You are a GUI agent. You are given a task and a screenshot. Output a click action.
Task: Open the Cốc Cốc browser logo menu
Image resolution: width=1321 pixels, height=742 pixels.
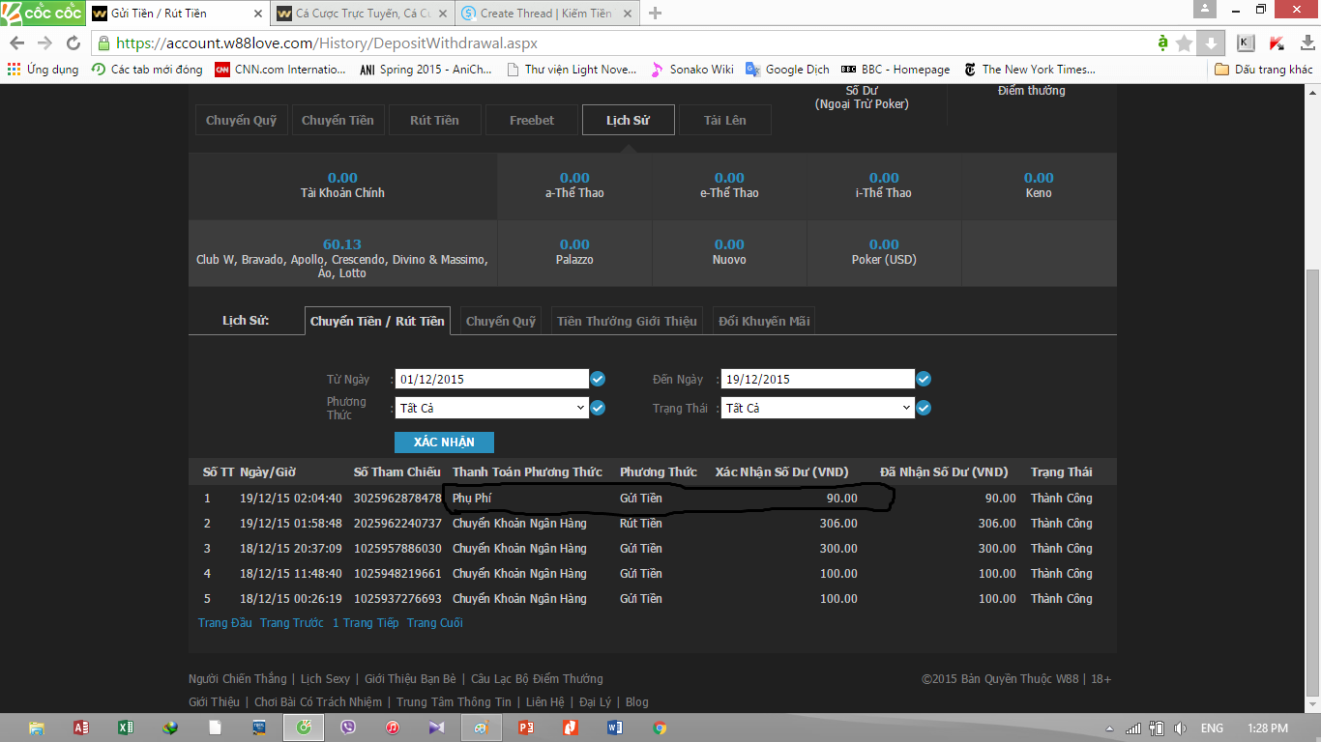(42, 13)
